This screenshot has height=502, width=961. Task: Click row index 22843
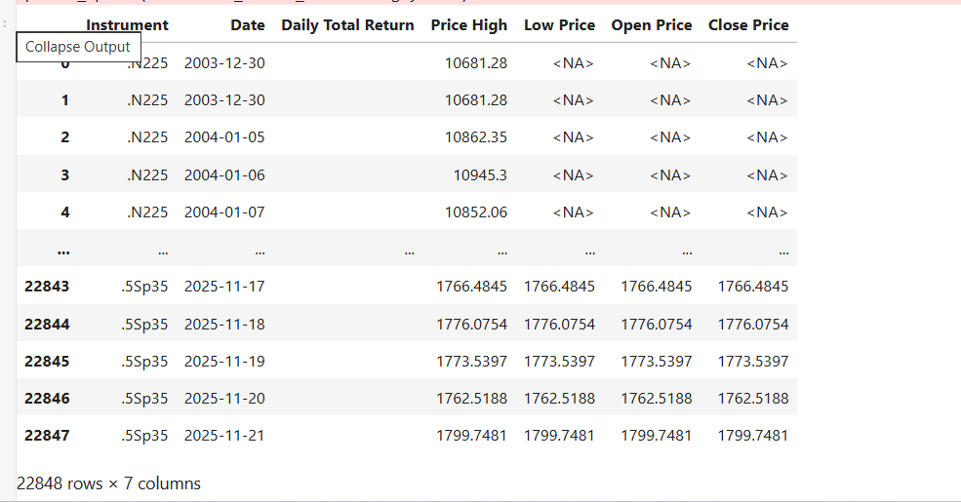pyautogui.click(x=47, y=287)
